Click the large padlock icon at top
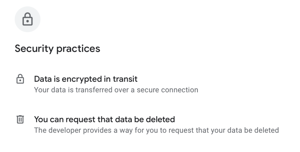Viewport: 300px width, 152px height. click(x=28, y=19)
